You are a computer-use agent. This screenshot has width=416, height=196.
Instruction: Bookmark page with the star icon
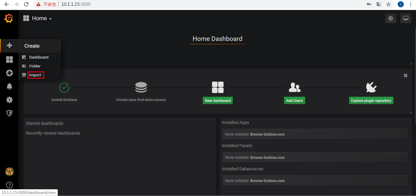coord(389,4)
